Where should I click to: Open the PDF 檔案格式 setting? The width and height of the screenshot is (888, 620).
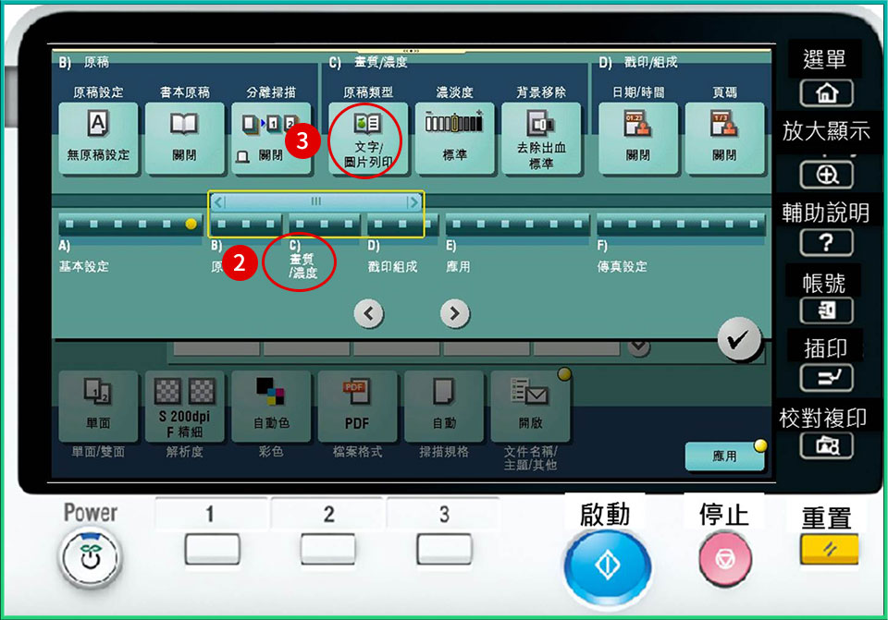coord(357,407)
